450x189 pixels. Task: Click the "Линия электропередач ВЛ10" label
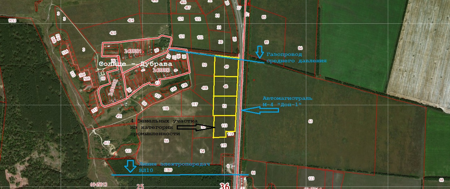174,167
